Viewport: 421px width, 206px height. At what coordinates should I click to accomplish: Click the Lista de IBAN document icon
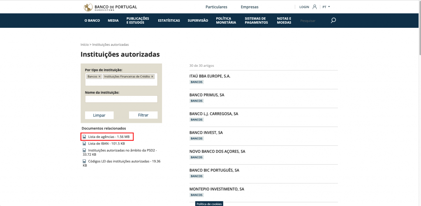click(84, 143)
